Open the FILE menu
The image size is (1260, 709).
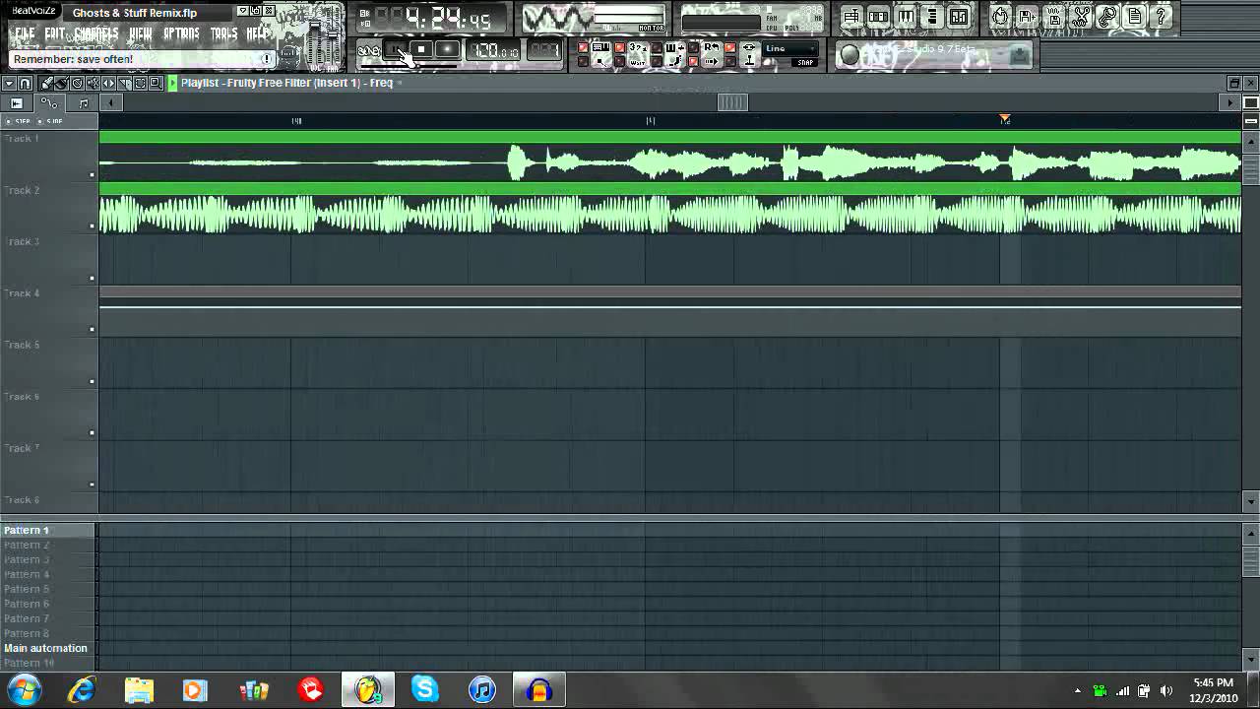pyautogui.click(x=24, y=33)
